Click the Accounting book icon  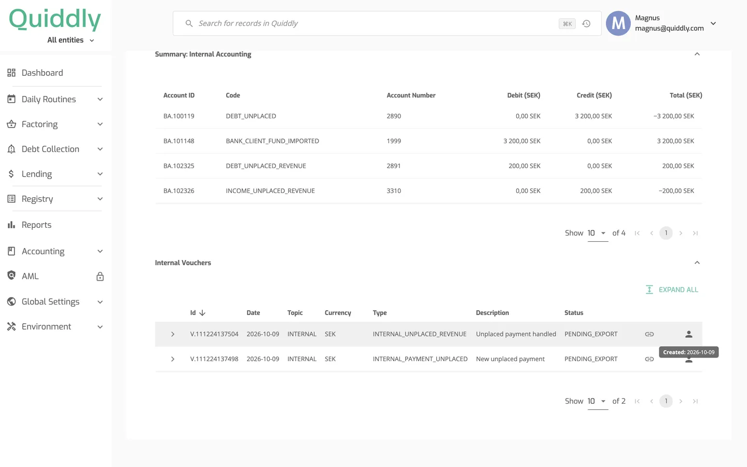click(x=11, y=251)
